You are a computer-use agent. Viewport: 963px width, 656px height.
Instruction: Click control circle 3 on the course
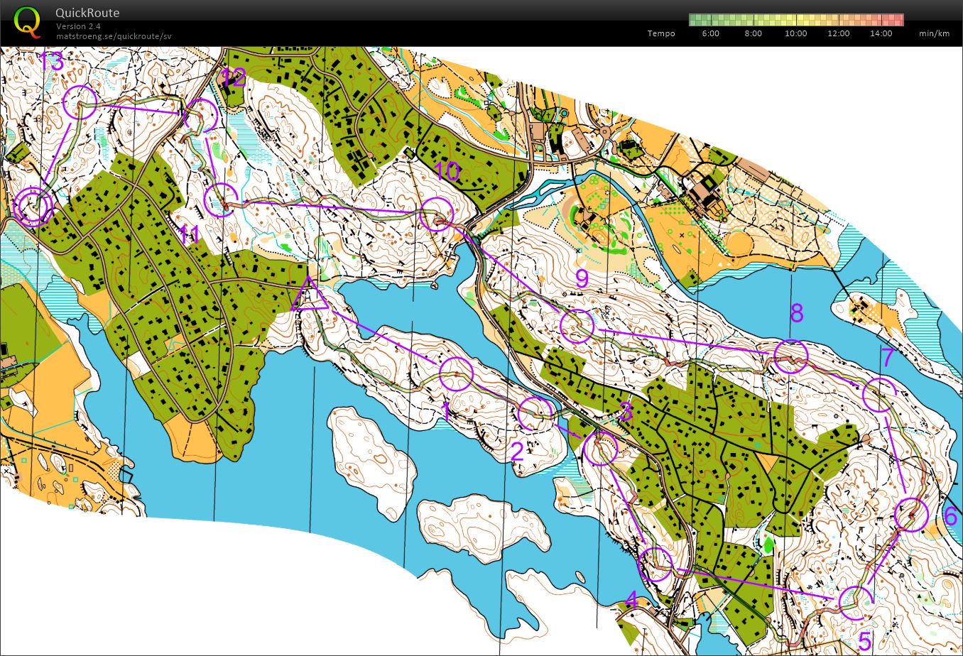click(600, 448)
